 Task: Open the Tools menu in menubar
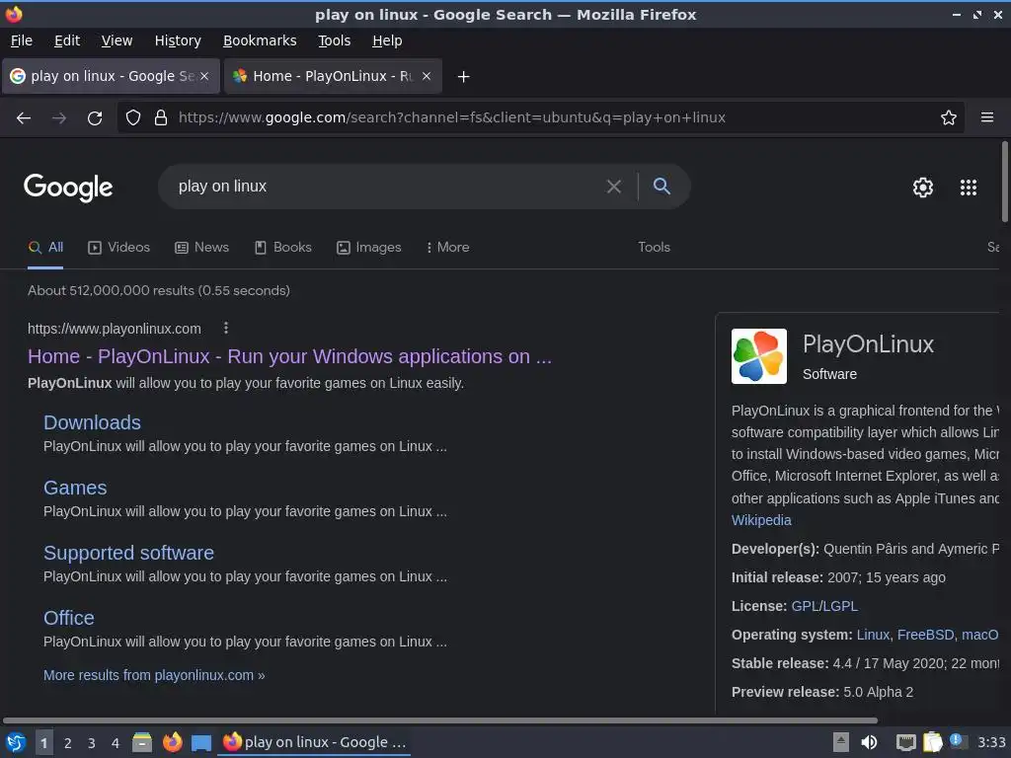(x=334, y=40)
